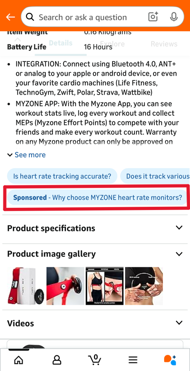Open image search with the camera icon

click(x=153, y=17)
